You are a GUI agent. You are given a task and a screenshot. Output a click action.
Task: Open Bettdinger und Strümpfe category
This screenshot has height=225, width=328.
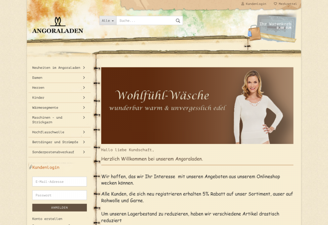tap(55, 142)
